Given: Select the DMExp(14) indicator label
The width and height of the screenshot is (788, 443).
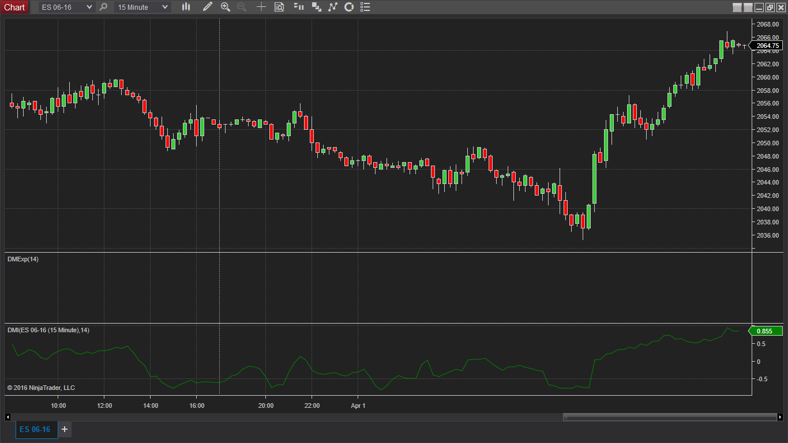Looking at the screenshot, I should 23,260.
